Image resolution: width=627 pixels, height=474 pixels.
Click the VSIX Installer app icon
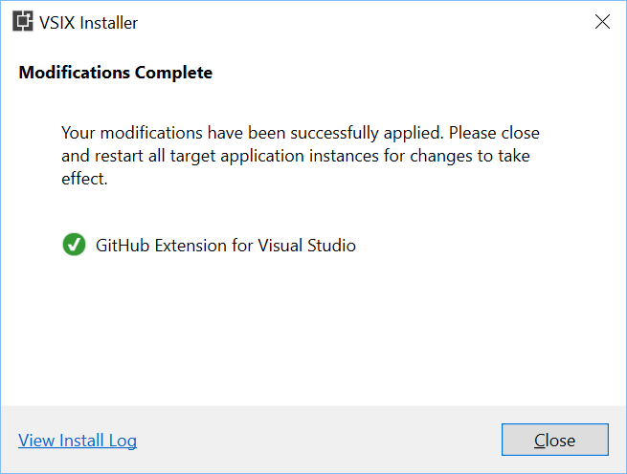point(22,21)
